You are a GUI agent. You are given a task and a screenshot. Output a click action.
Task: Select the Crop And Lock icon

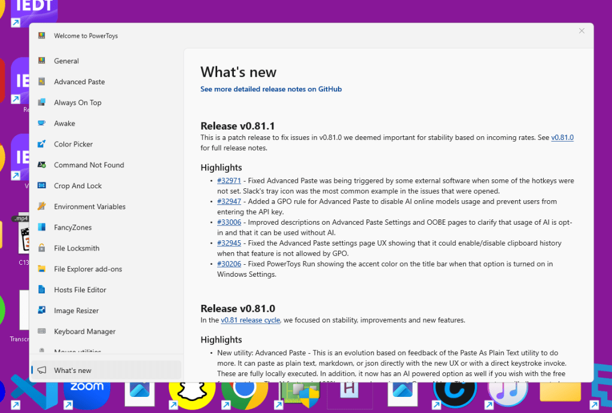click(x=42, y=186)
